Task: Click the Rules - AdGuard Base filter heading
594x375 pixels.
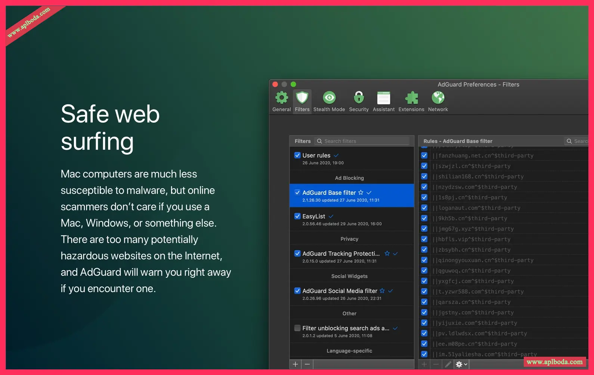Action: click(458, 141)
